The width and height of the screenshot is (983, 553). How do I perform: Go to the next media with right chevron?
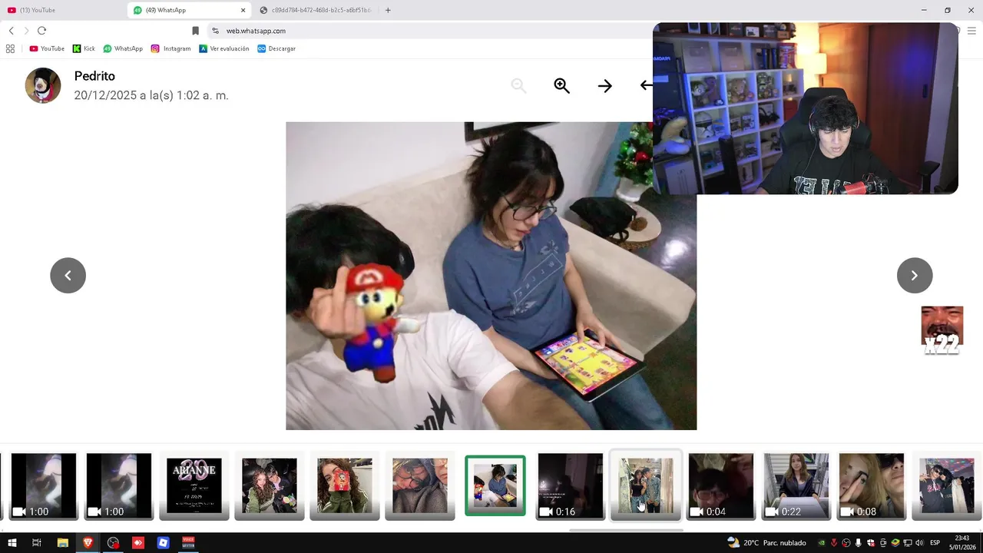(915, 275)
